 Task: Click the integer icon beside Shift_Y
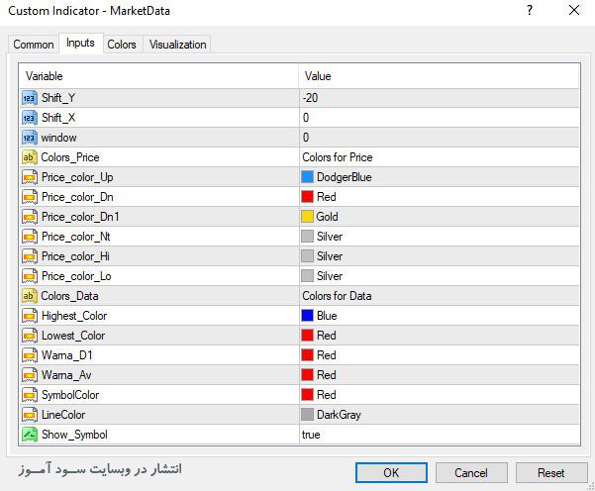tap(30, 98)
